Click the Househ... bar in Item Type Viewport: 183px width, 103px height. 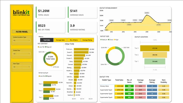point(79,55)
